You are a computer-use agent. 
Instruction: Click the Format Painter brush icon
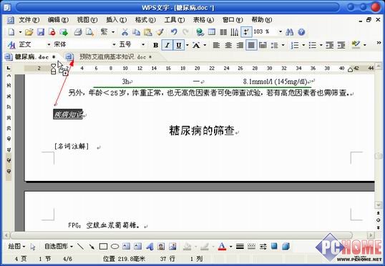(160, 32)
